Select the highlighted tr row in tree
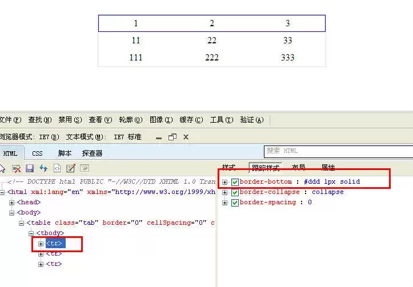The image size is (413, 287). 54,244
